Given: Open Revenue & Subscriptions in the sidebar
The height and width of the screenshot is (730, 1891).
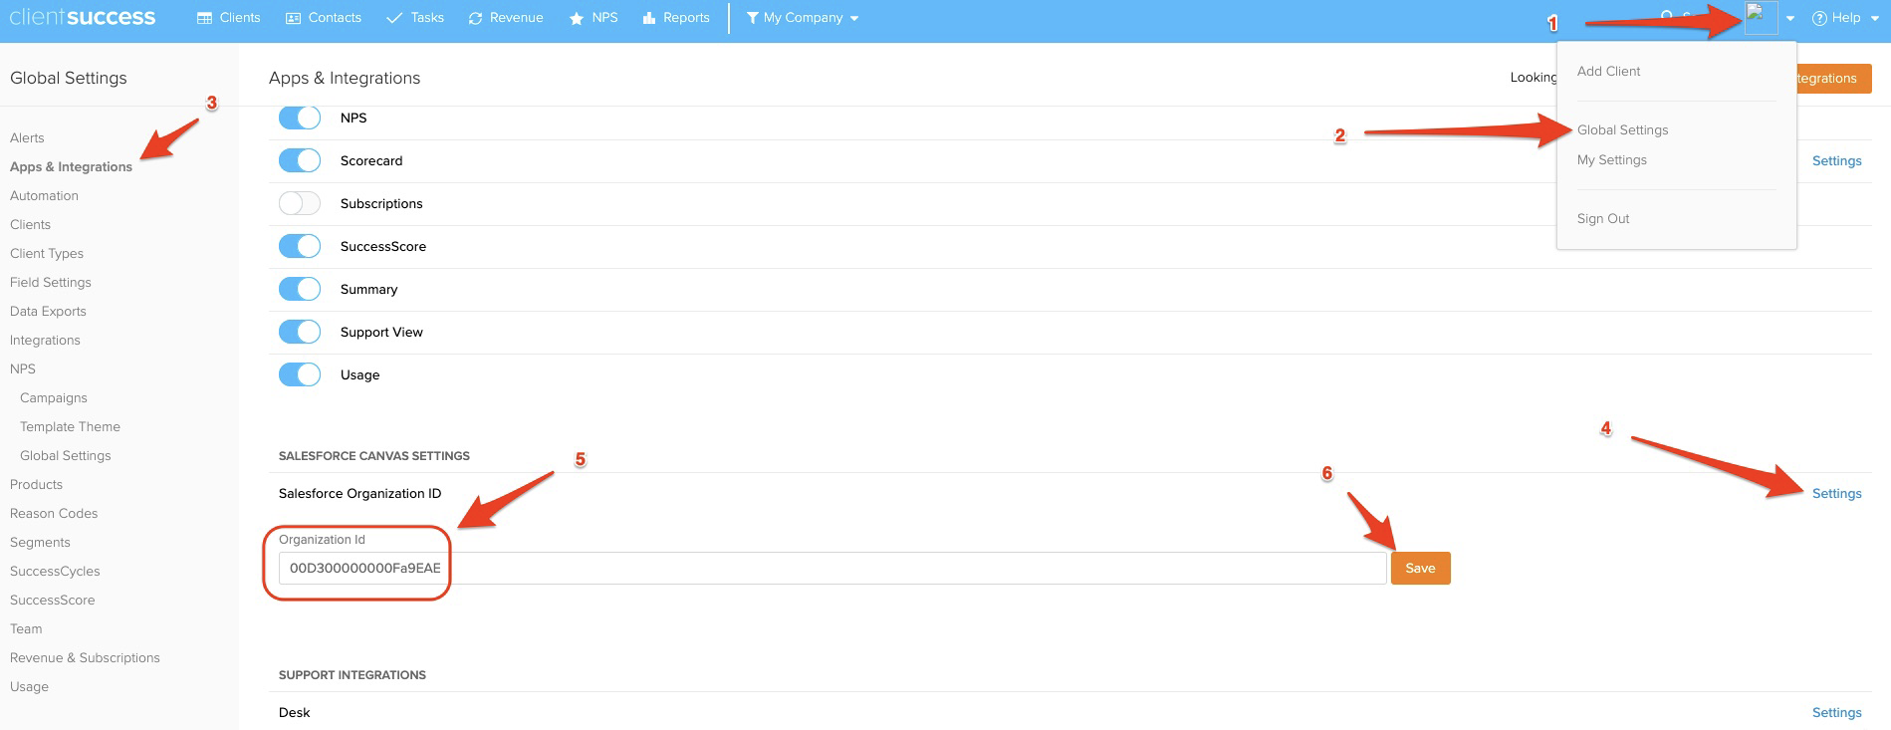Looking at the screenshot, I should [x=85, y=657].
